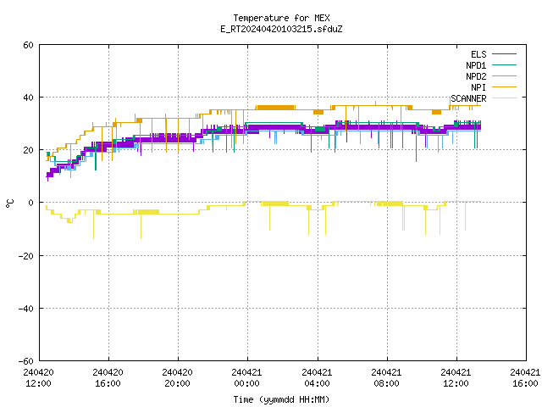The height and width of the screenshot is (407, 542).
Task: Click the yellow SCANNER legend line sample
Action: (504, 98)
